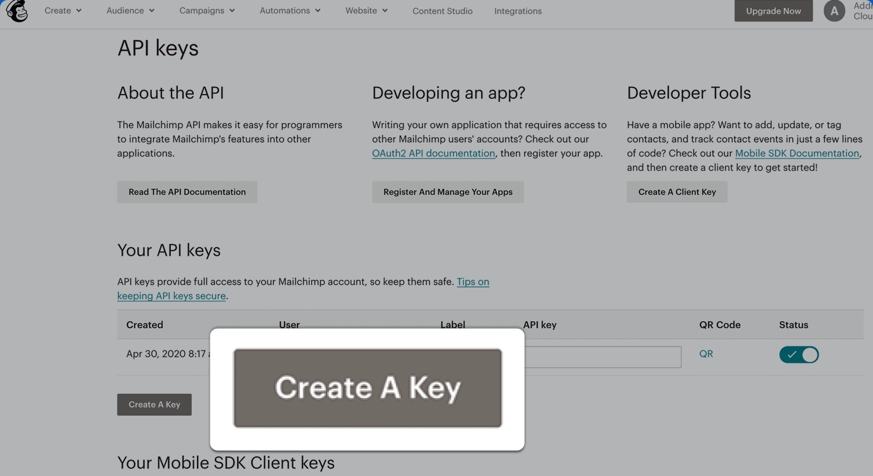Click the small Create A Key button
The height and width of the screenshot is (476, 873).
154,405
